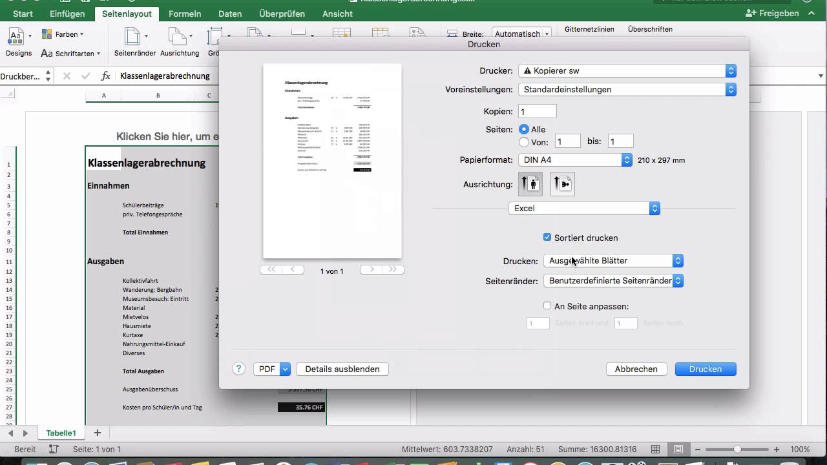Click Details ausblenden button
This screenshot has height=465, width=827.
click(342, 369)
